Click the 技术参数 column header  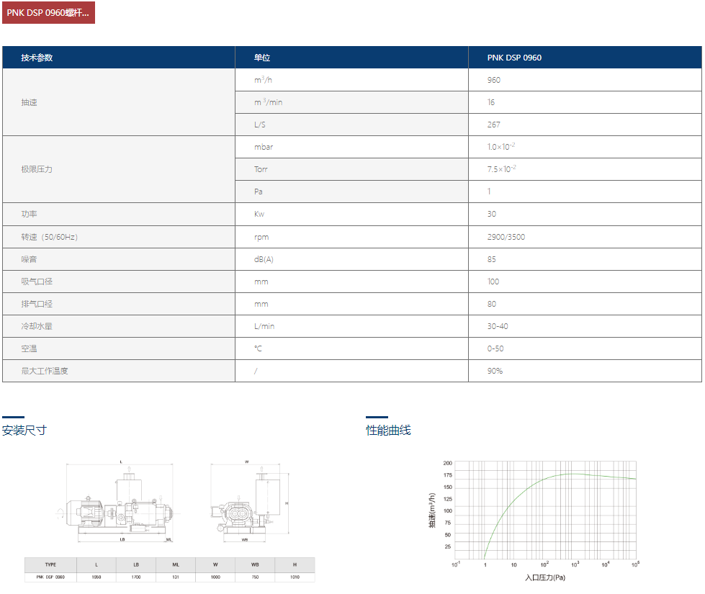point(37,58)
